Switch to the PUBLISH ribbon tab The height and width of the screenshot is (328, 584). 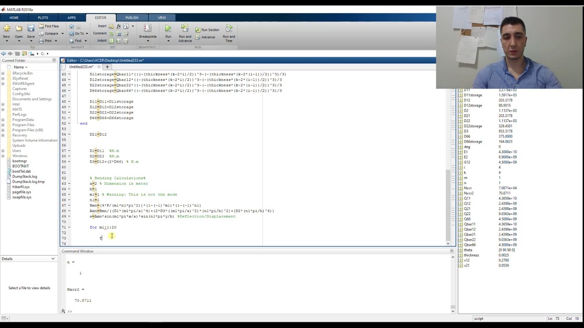[132, 18]
